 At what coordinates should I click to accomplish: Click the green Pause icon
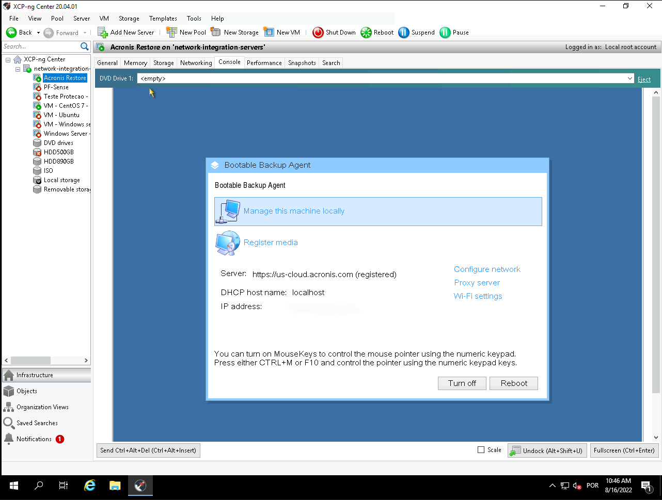[x=445, y=33]
